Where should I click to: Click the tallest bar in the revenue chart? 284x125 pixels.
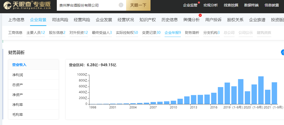[261, 90]
